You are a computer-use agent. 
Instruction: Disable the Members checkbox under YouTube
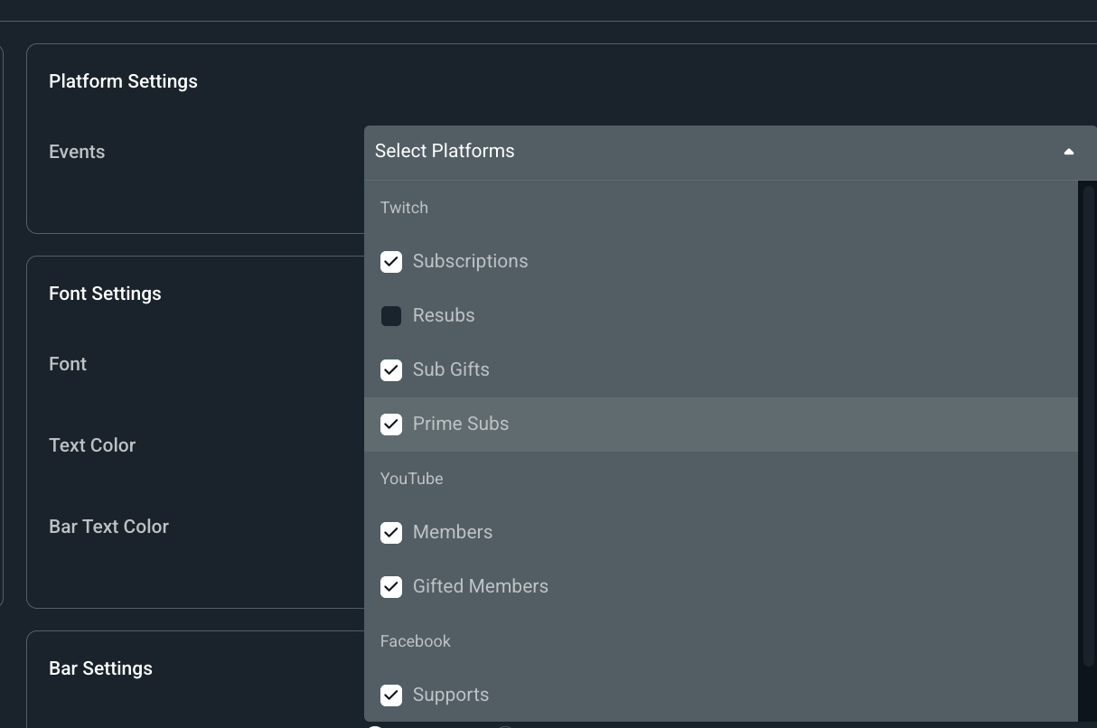(391, 532)
